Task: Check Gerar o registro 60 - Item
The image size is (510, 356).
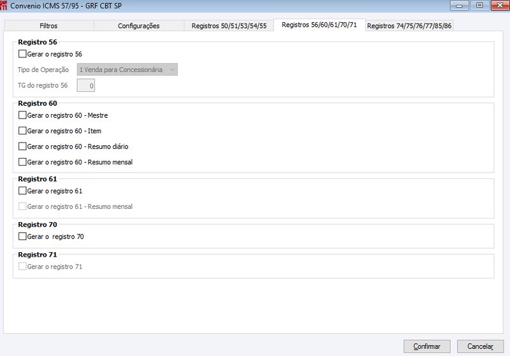Action: click(22, 131)
